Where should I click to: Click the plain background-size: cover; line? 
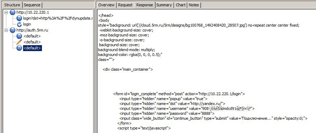click(119, 45)
